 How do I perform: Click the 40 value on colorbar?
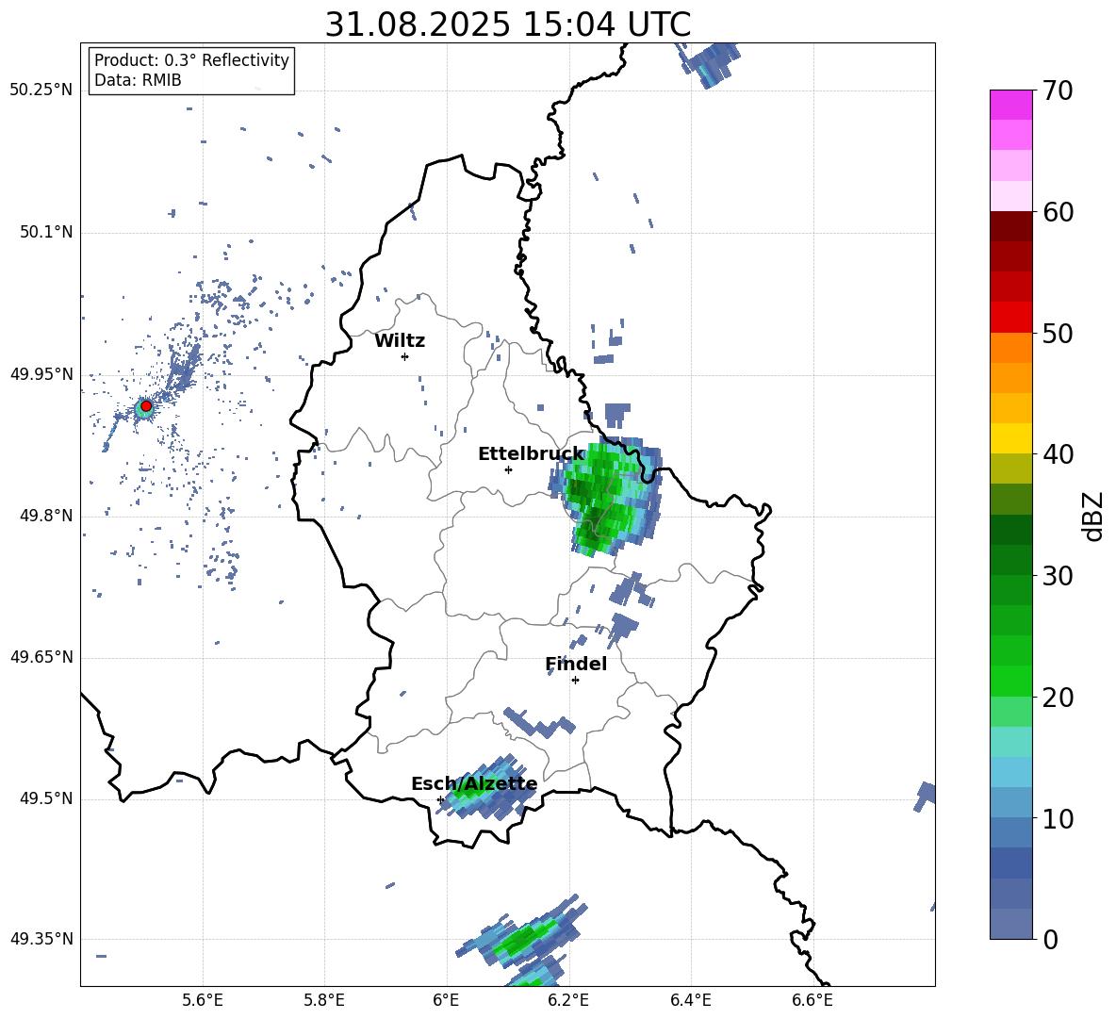pos(1057,454)
